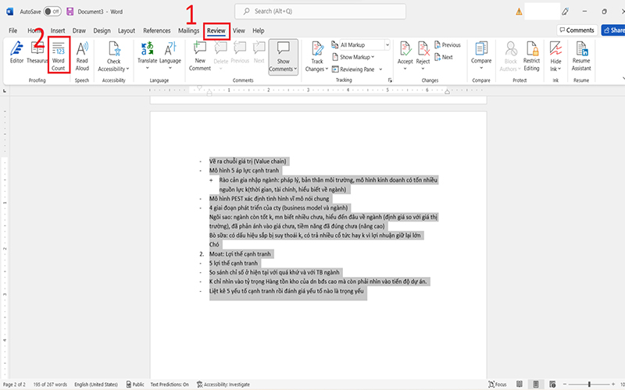Toggle Track Changes
Viewport: 625px width, 390px height.
click(x=317, y=56)
